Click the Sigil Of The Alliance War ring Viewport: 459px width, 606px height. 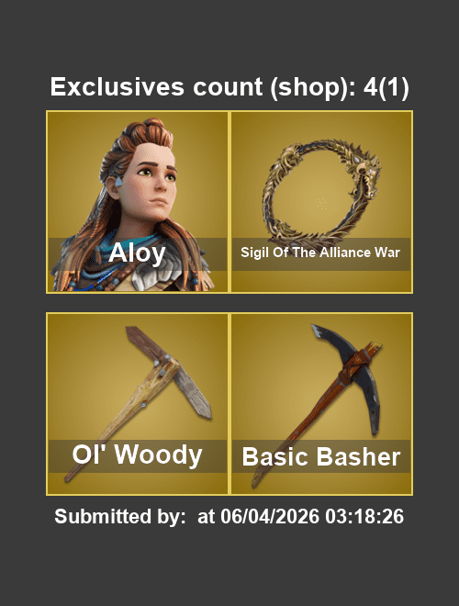(x=322, y=189)
